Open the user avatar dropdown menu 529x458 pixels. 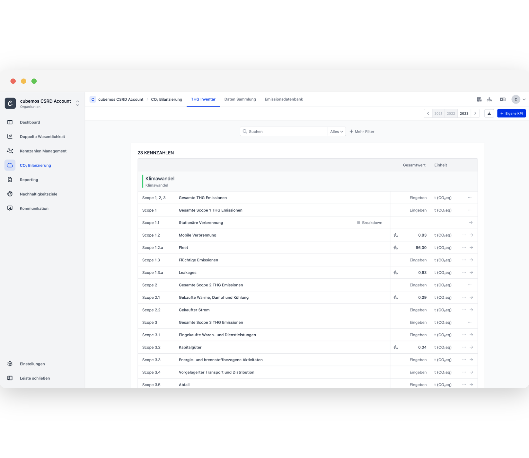click(x=519, y=99)
